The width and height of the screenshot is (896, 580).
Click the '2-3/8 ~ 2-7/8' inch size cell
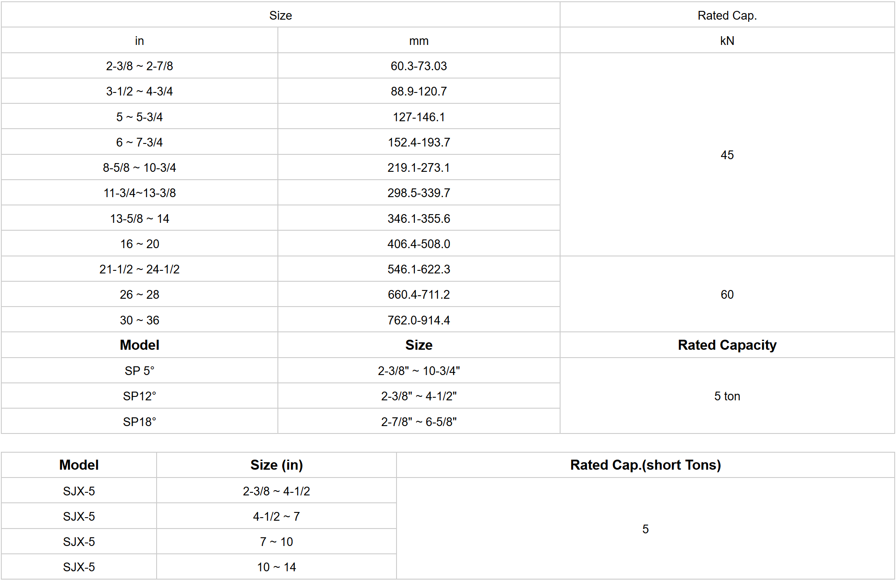pyautogui.click(x=140, y=66)
